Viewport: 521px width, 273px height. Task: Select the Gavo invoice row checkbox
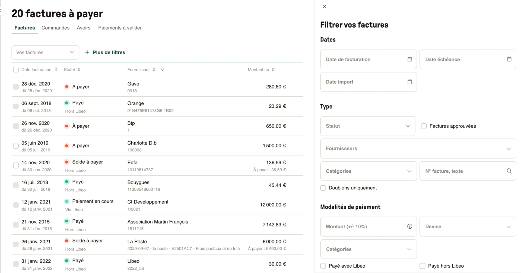[x=16, y=87]
